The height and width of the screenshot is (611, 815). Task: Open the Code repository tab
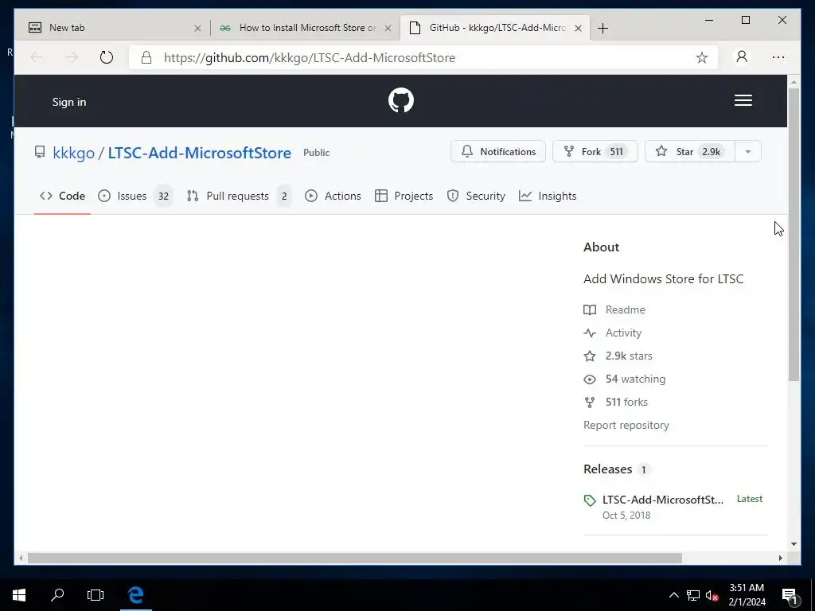62,196
